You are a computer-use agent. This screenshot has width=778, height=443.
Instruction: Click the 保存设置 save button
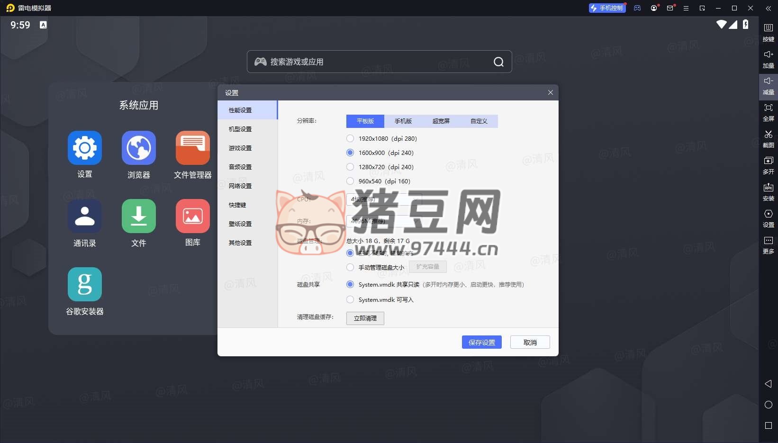[481, 342]
